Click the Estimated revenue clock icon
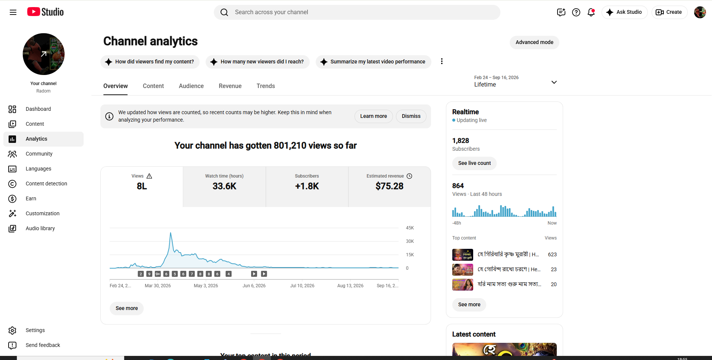The height and width of the screenshot is (360, 712). point(409,176)
